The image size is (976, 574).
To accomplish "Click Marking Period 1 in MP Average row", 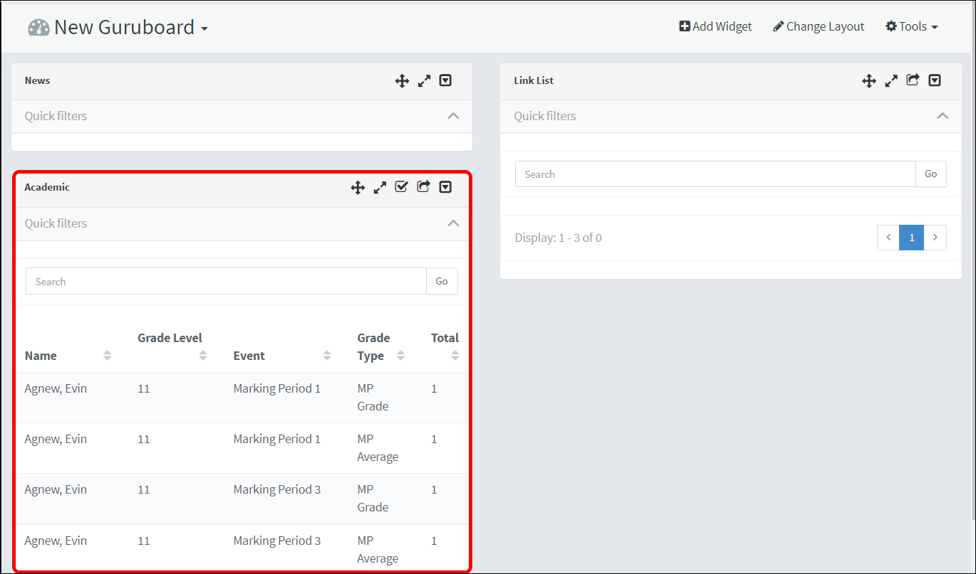I will (x=277, y=439).
